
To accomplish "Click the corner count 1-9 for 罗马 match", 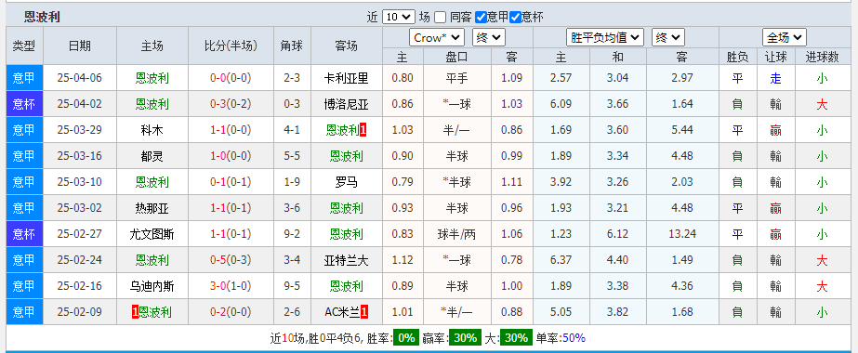I will point(292,182).
